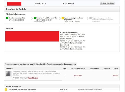Open the Pontofrio.com seller link

tap(33, 78)
